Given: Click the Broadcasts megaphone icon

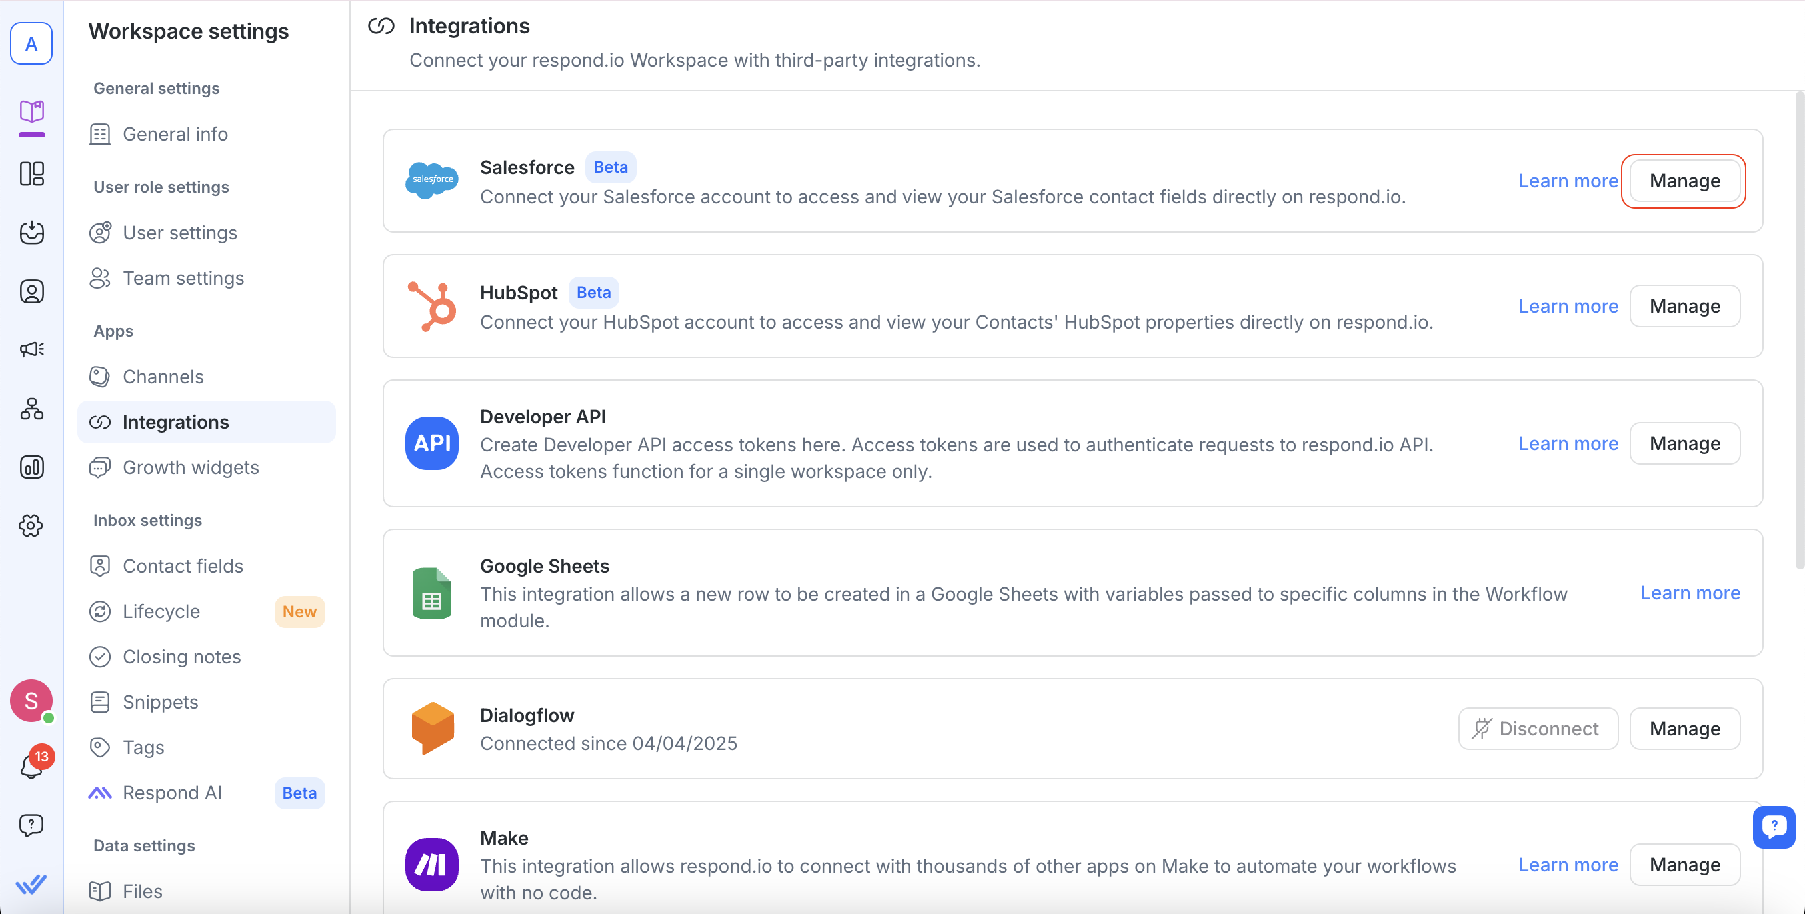Looking at the screenshot, I should coord(31,349).
